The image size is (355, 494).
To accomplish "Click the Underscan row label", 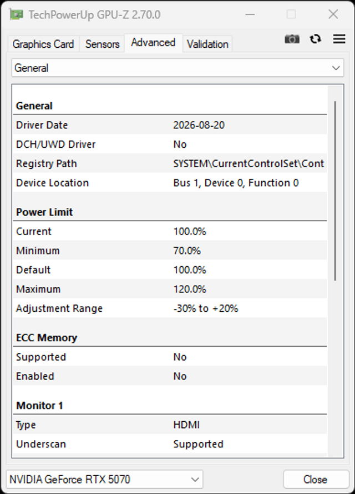I will point(41,444).
